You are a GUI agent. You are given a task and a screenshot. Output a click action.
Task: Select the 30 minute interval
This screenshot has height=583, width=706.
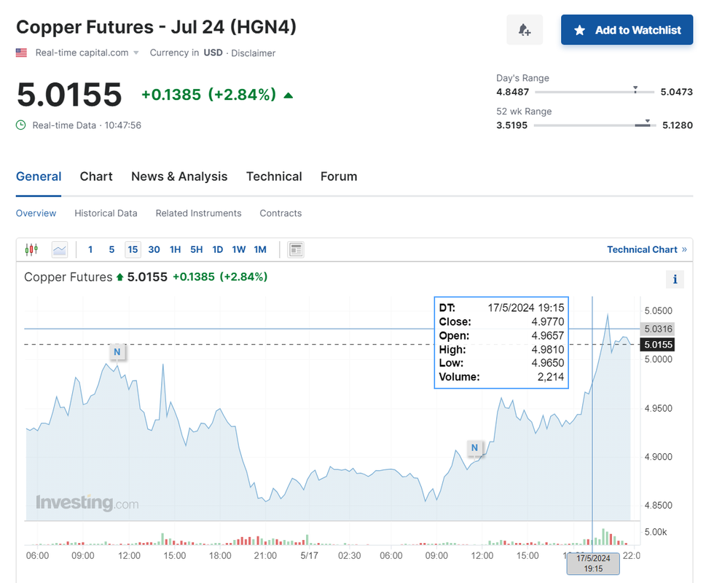(x=154, y=249)
